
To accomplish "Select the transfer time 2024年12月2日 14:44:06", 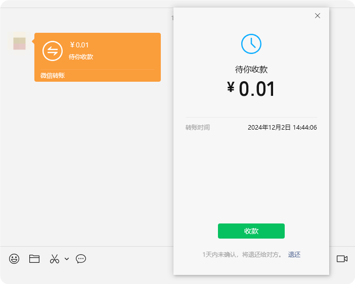I will pos(282,128).
